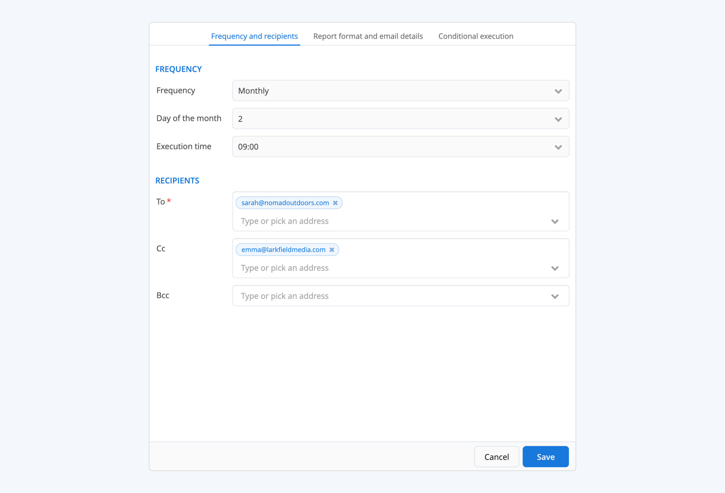Screen dimensions: 725x493
Task: Click the RECIPIENTS section heading
Action: click(x=177, y=181)
